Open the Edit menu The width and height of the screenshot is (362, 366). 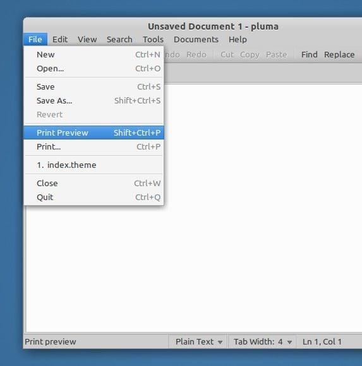60,40
